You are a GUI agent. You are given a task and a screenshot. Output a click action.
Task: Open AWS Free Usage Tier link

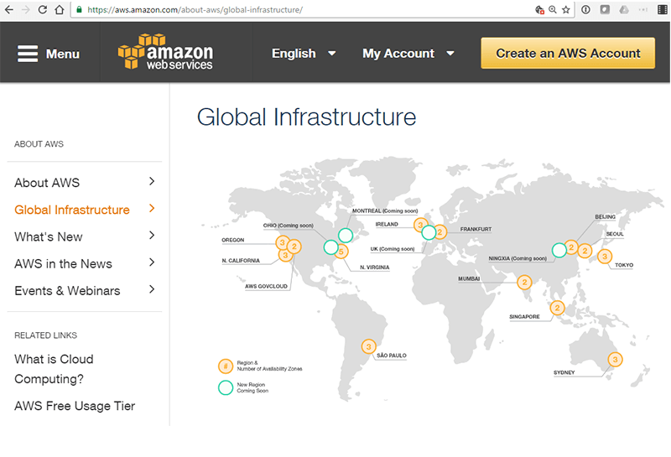coord(75,406)
